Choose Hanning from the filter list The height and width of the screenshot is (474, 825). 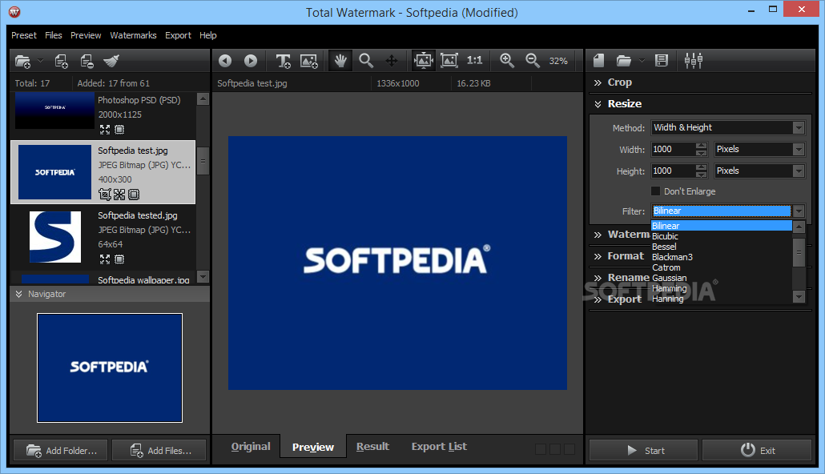click(x=668, y=299)
